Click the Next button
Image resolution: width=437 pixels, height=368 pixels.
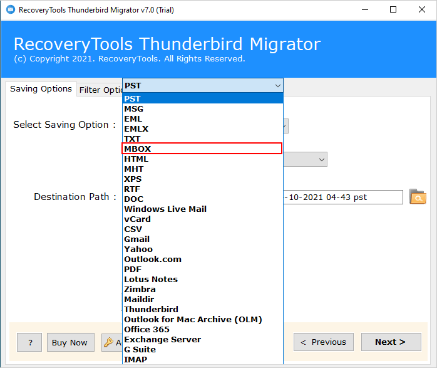point(391,342)
